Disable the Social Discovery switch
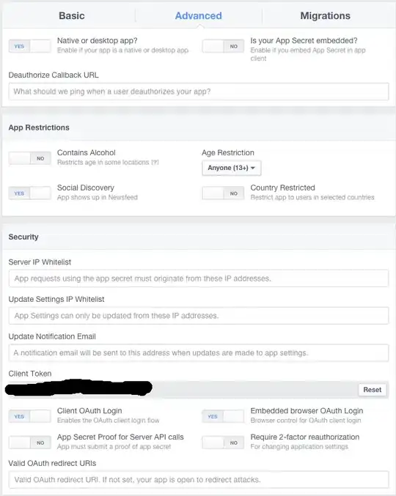This screenshot has width=396, height=496. pos(30,193)
